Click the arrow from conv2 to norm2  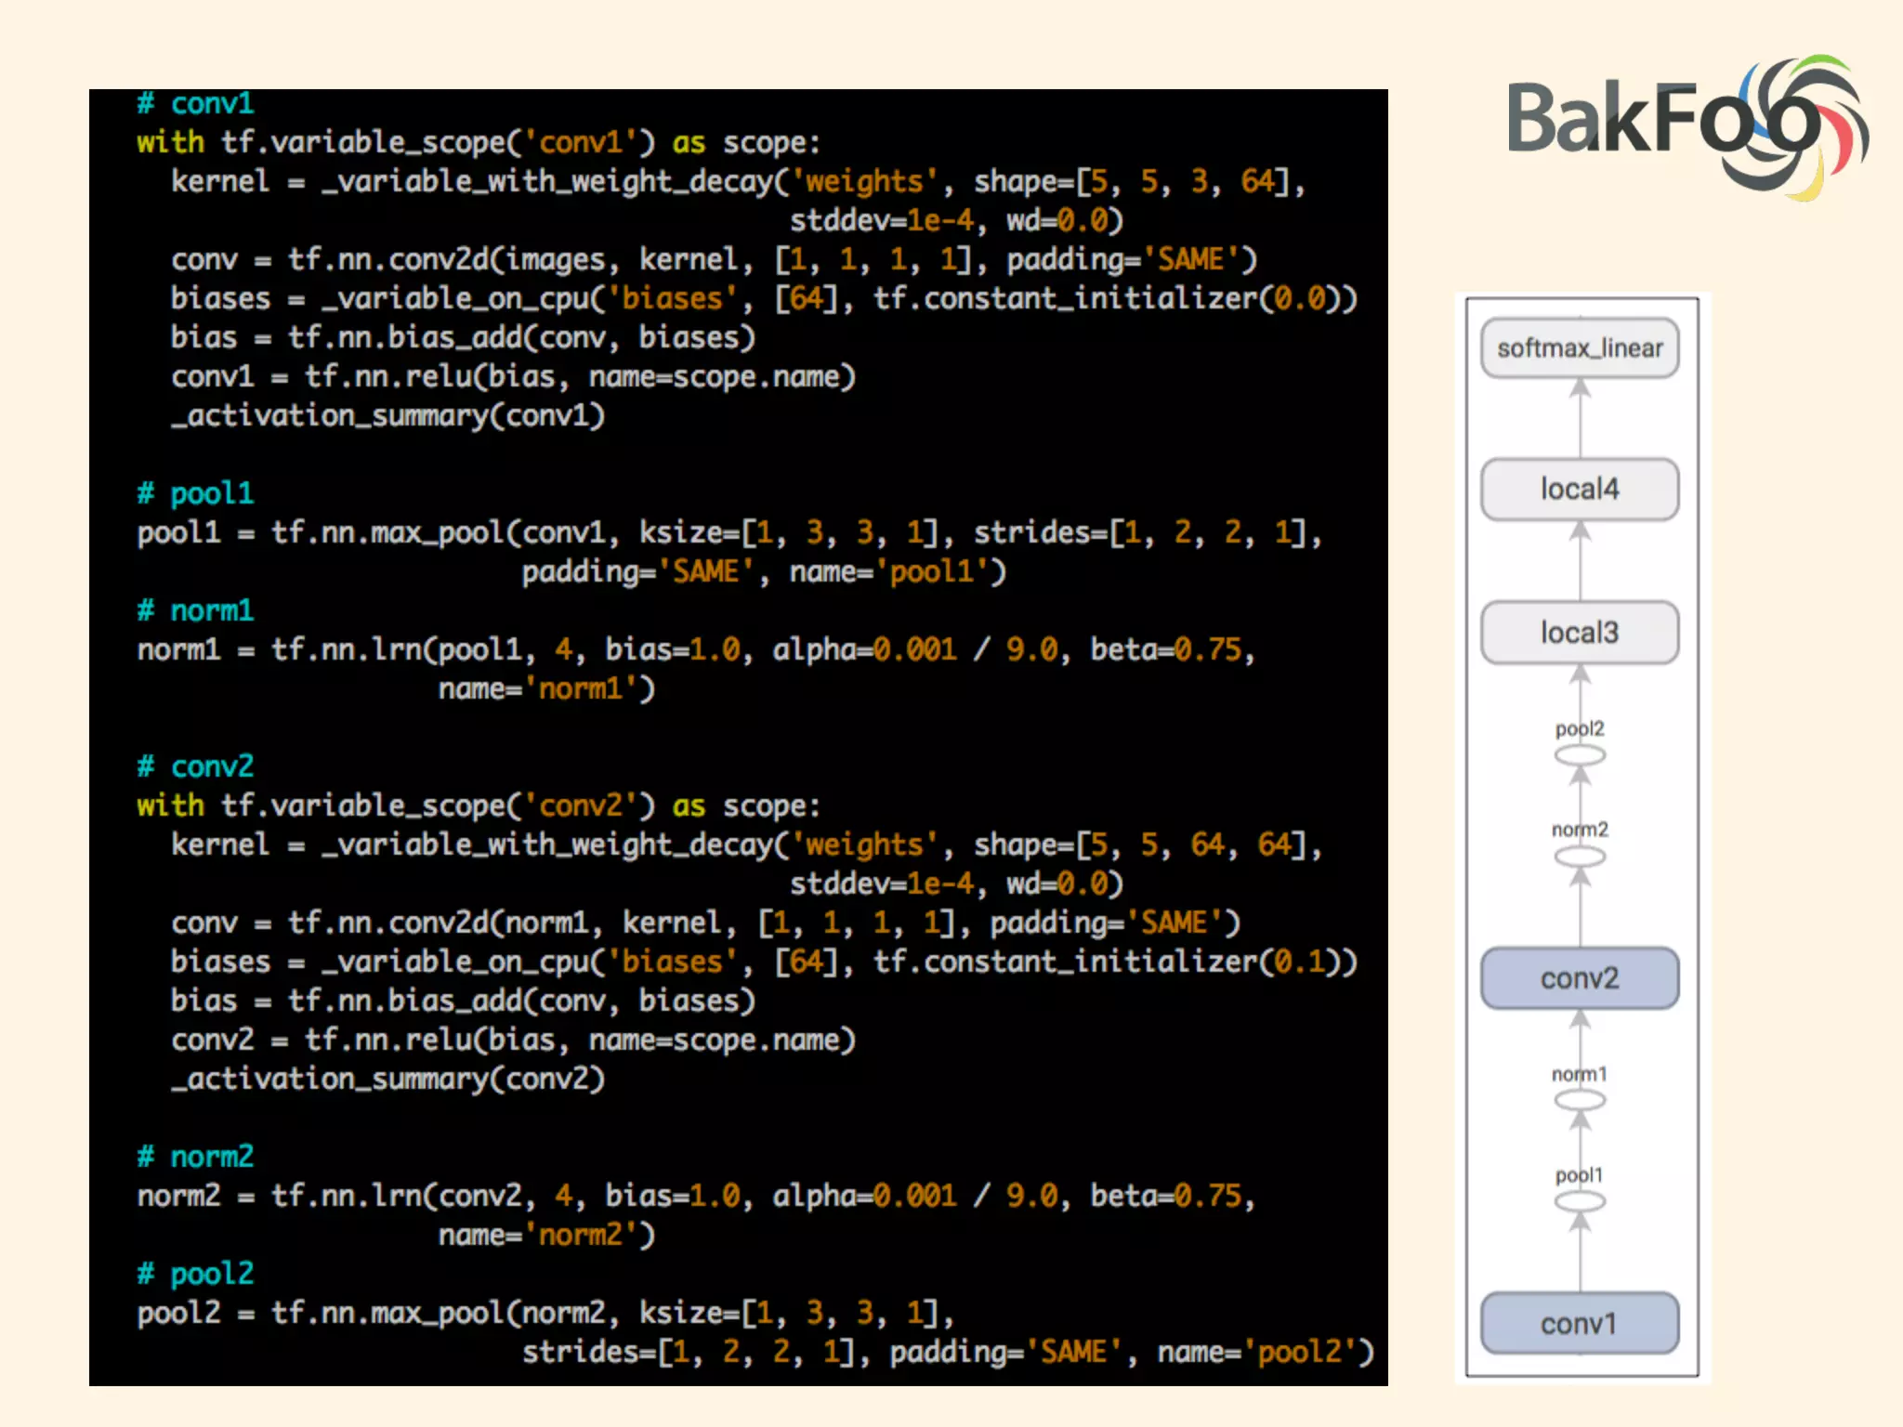pyautogui.click(x=1580, y=910)
